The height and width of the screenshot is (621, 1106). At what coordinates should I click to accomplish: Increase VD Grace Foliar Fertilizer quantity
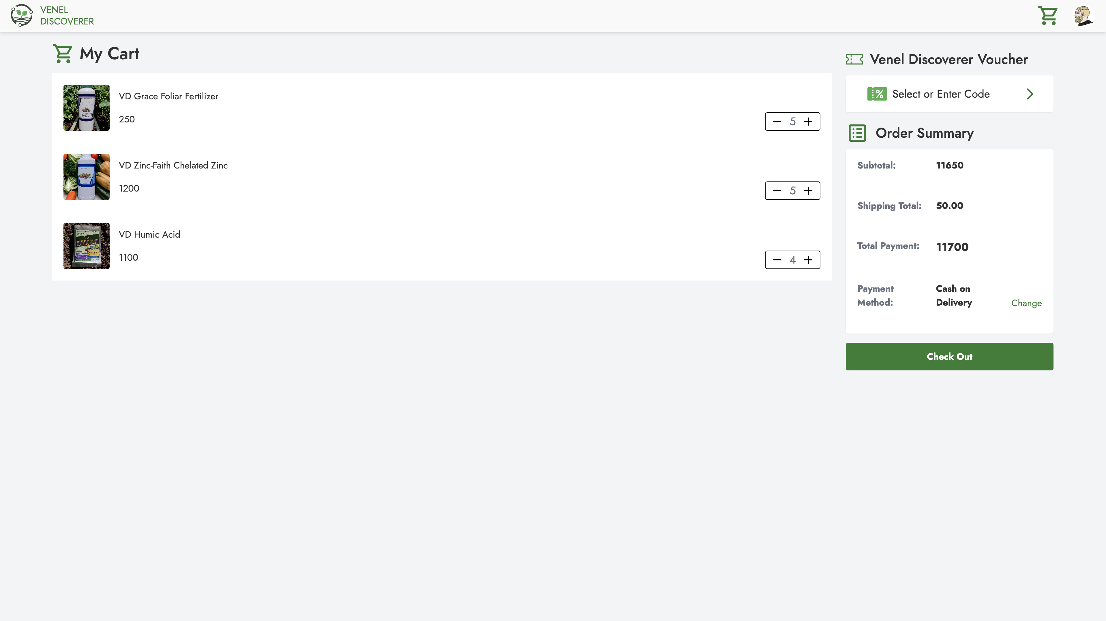point(808,122)
